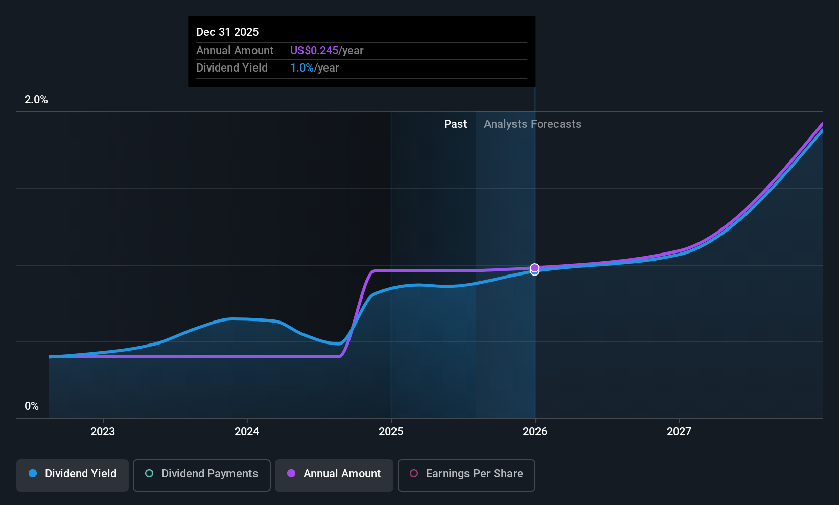This screenshot has width=839, height=505.
Task: Click the purple Annual Amount legend dot
Action: 291,473
